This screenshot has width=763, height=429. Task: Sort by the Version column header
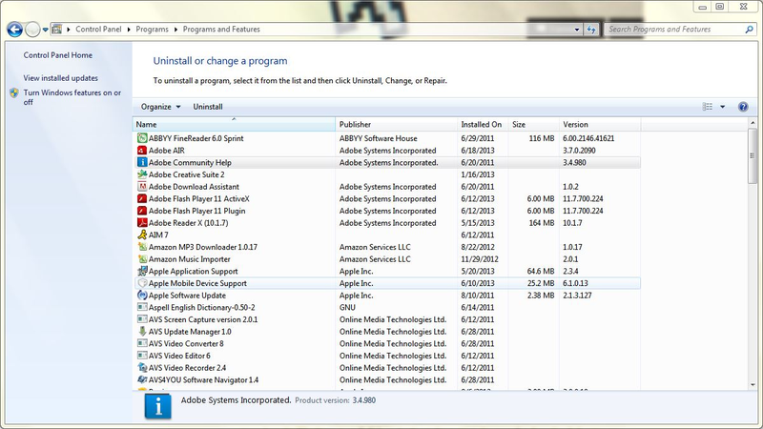point(600,124)
